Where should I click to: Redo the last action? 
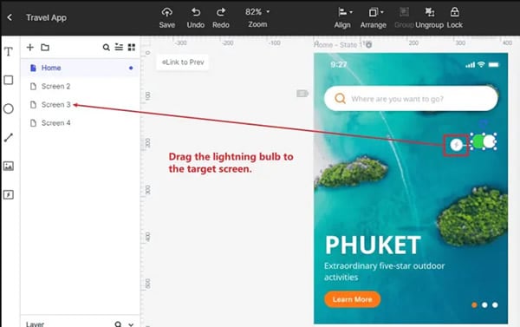(x=221, y=17)
